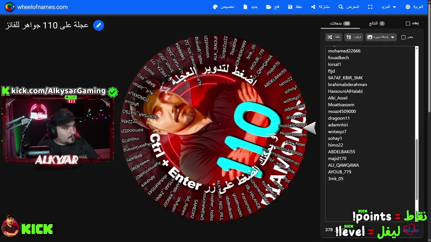The image size is (431, 242).
Task: Open the gallery search icon
Action: (349, 7)
